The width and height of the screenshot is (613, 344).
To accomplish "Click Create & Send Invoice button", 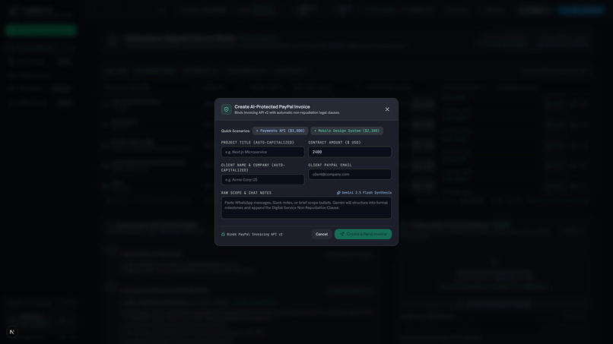I will [363, 234].
